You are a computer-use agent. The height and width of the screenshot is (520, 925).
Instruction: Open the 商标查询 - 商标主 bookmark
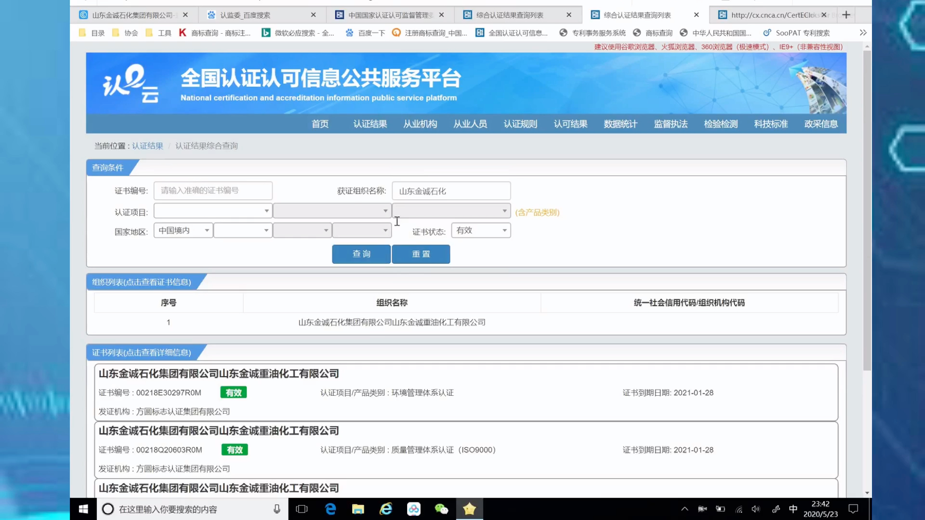[215, 33]
